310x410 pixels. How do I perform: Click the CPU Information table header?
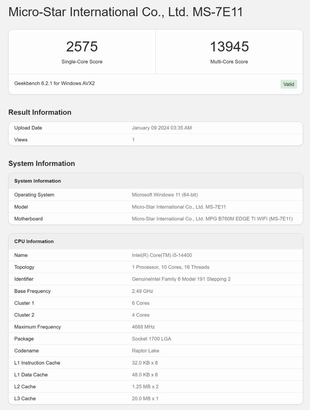click(x=34, y=241)
